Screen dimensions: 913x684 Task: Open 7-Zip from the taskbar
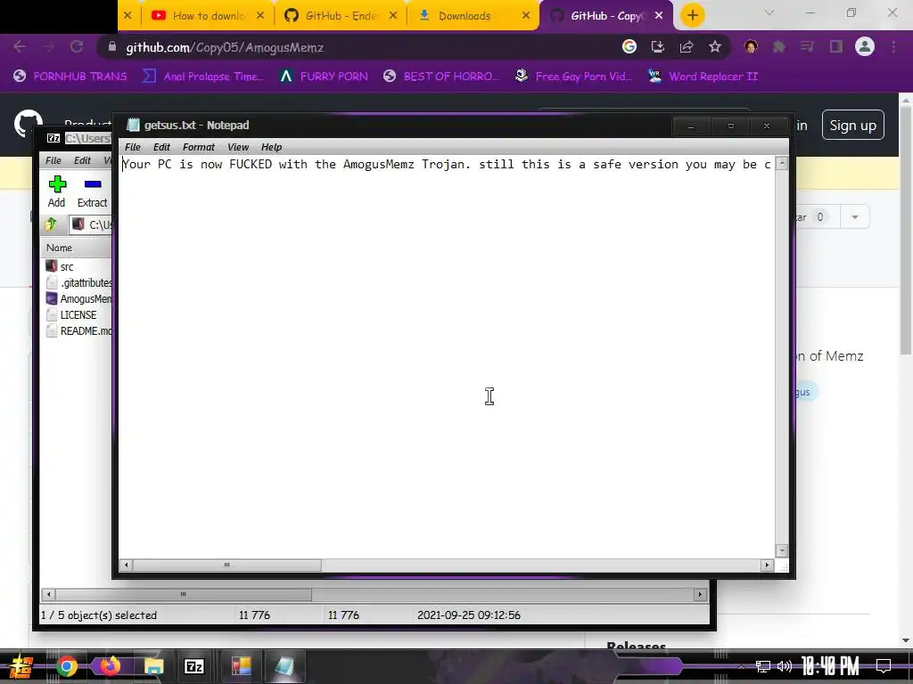(x=193, y=666)
